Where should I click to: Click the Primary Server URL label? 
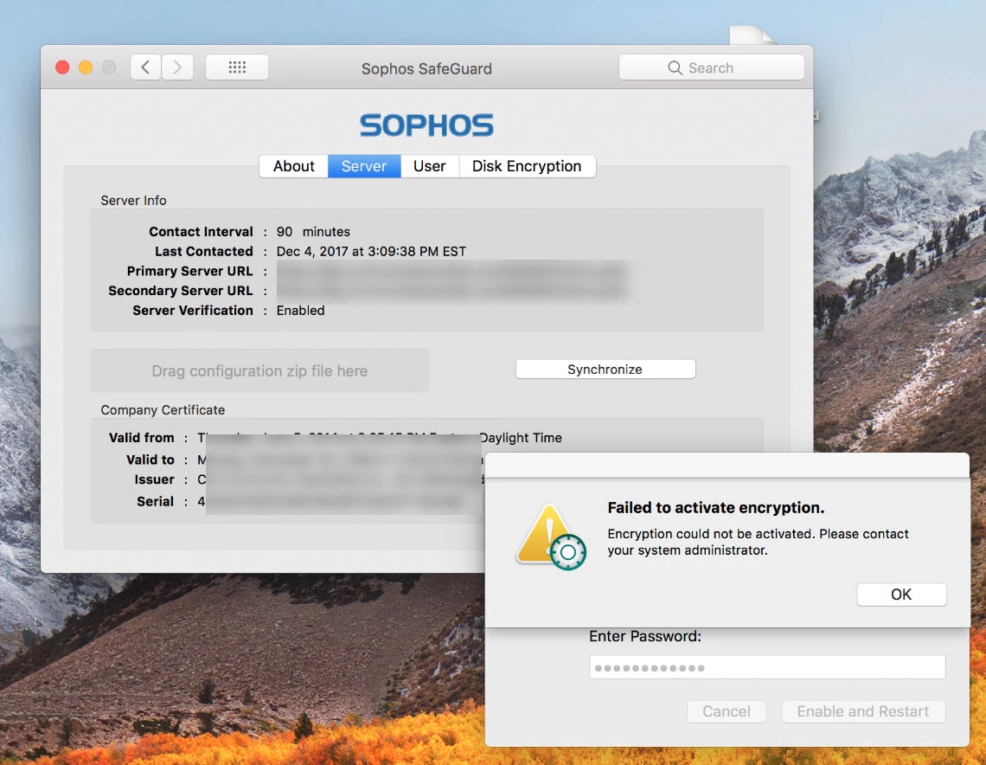click(x=190, y=271)
